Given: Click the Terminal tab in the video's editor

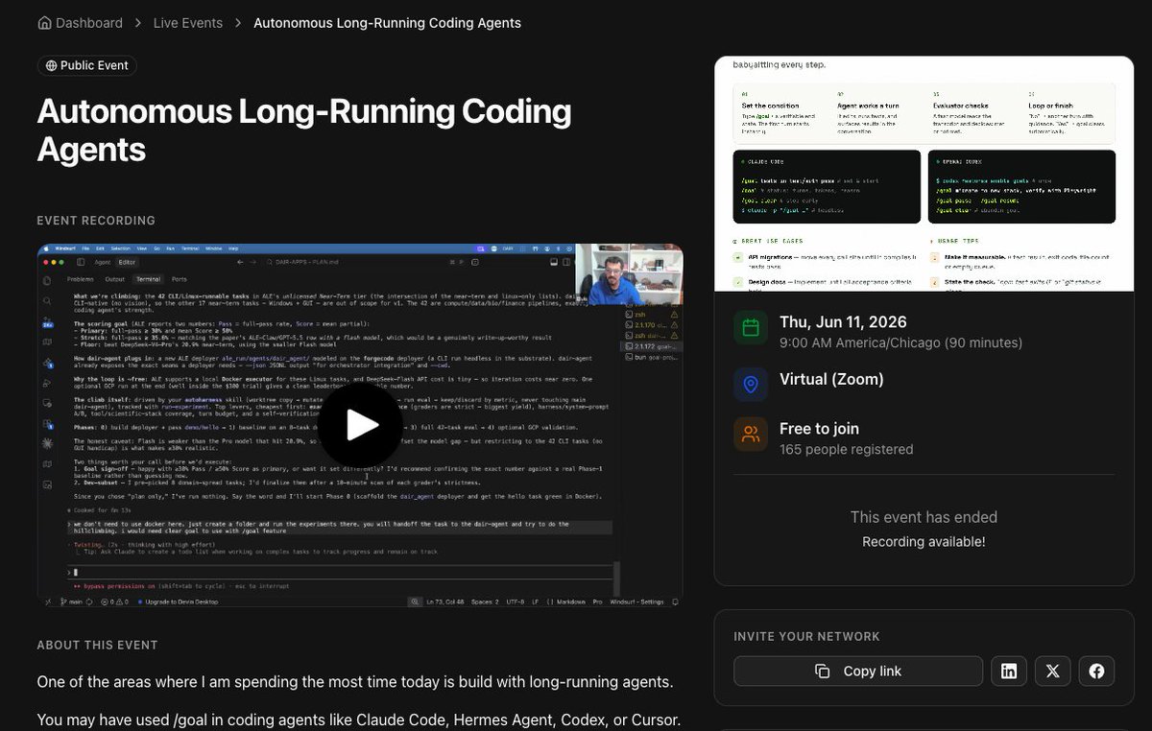Looking at the screenshot, I should (147, 279).
